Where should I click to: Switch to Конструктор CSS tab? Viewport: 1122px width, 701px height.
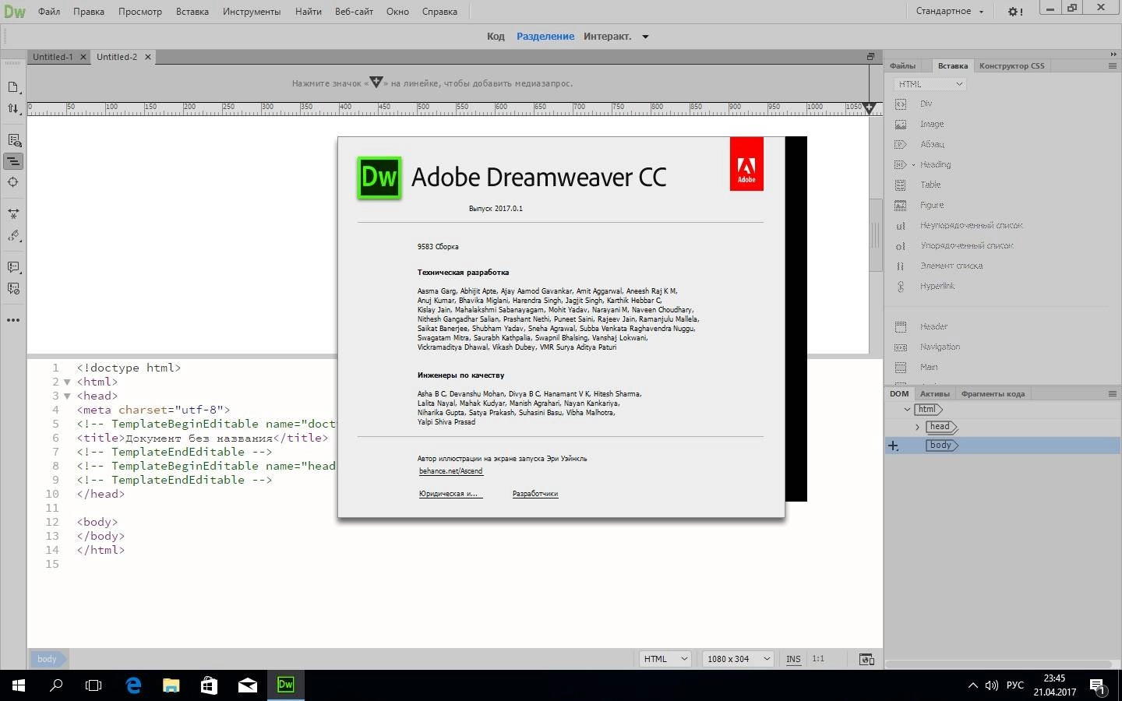1011,65
